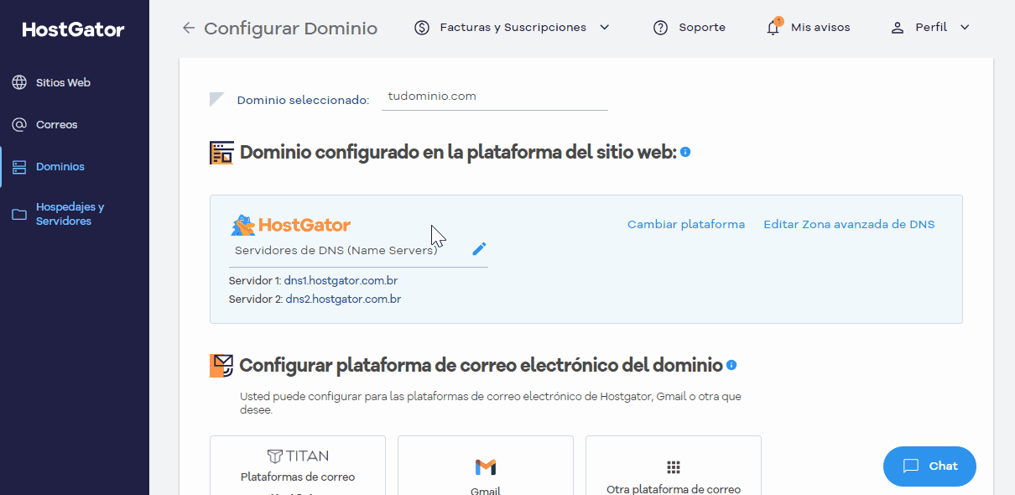Click Servidores de DNS (Name Servers) label
Viewport: 1015px width, 495px height.
pos(336,250)
